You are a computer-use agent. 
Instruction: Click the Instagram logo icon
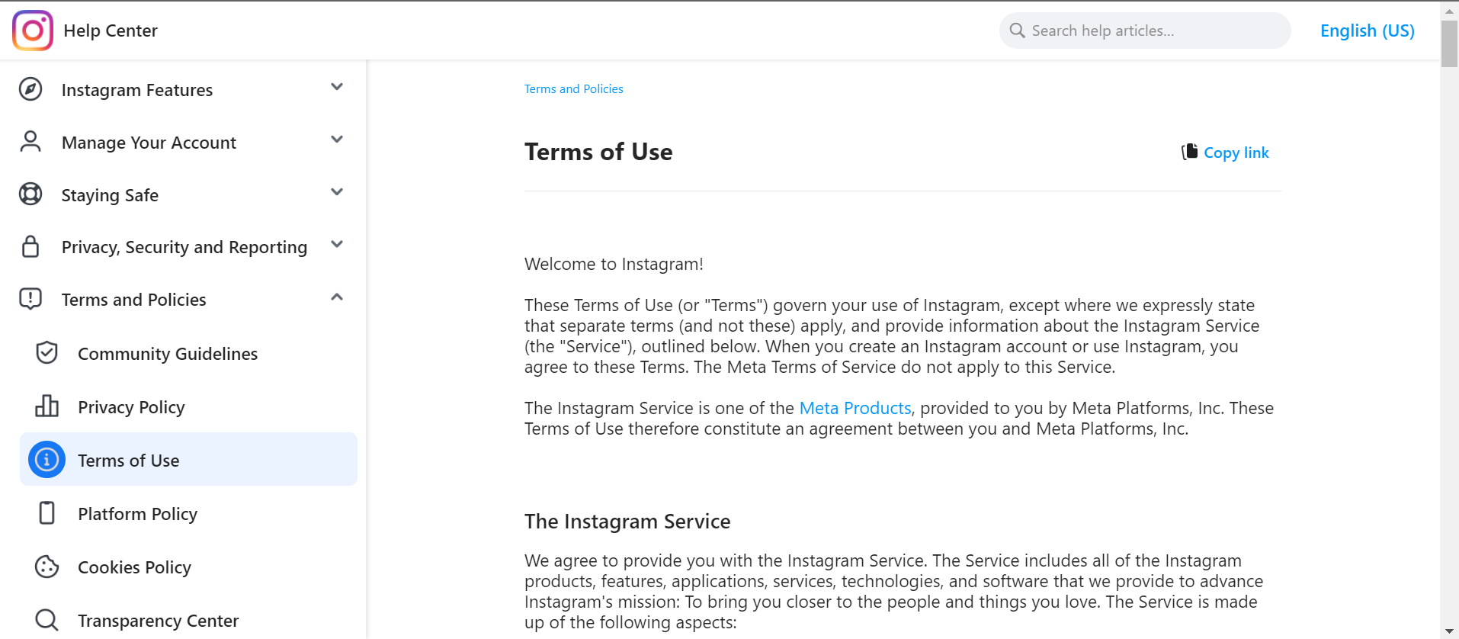pyautogui.click(x=33, y=31)
